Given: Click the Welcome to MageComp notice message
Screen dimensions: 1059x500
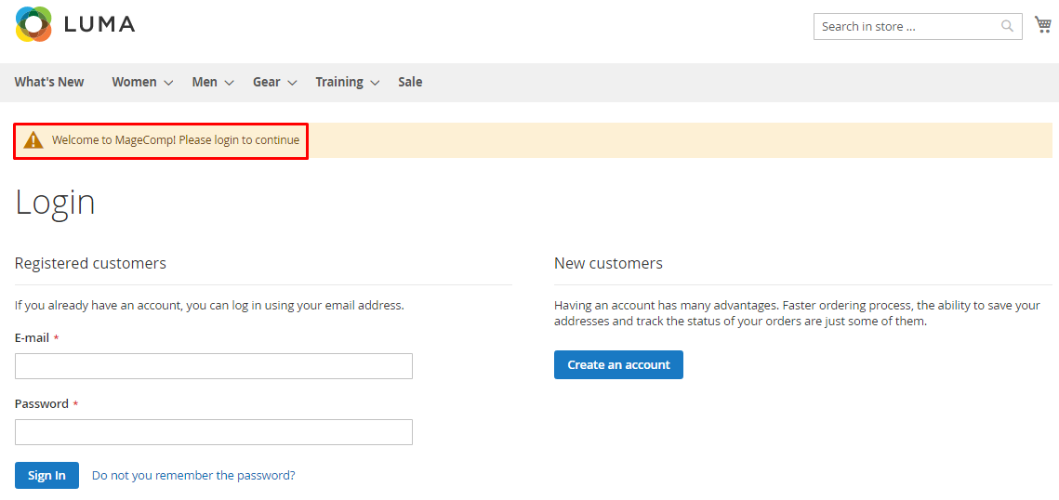Looking at the screenshot, I should [176, 140].
